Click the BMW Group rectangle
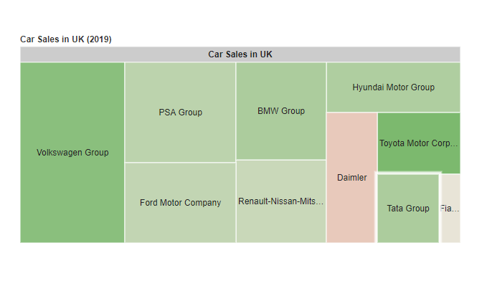This screenshot has height=296, width=482. tap(281, 111)
